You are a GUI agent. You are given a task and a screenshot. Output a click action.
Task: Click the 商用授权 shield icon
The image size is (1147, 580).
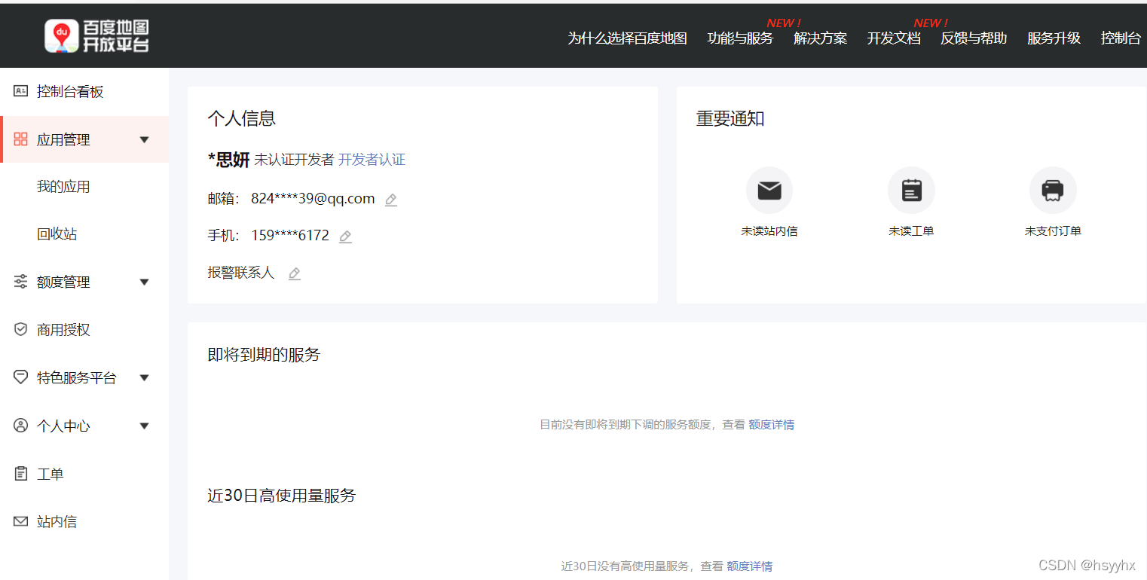click(21, 330)
